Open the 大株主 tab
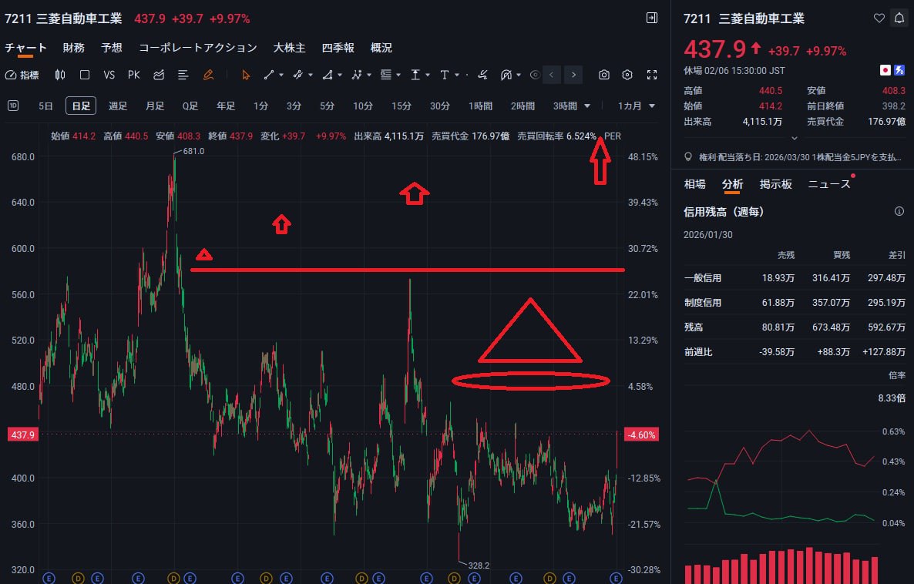Image resolution: width=914 pixels, height=584 pixels. pos(290,48)
